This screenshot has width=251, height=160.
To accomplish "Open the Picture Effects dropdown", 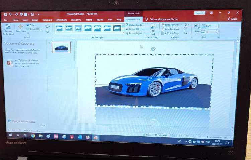I will (x=136, y=29).
